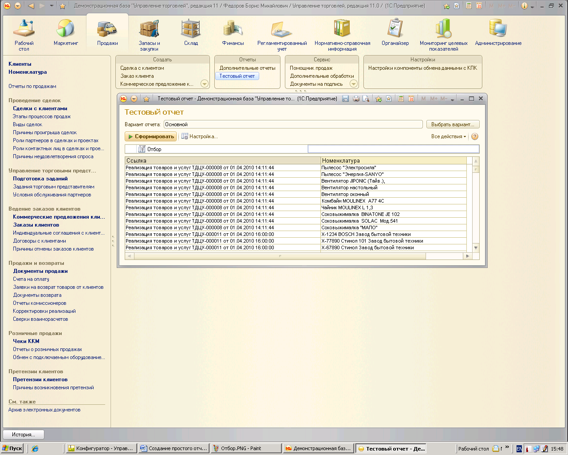Image resolution: width=568 pixels, height=455 pixels.
Task: Open the report window toolbar overflow arrow
Action: [x=453, y=100]
